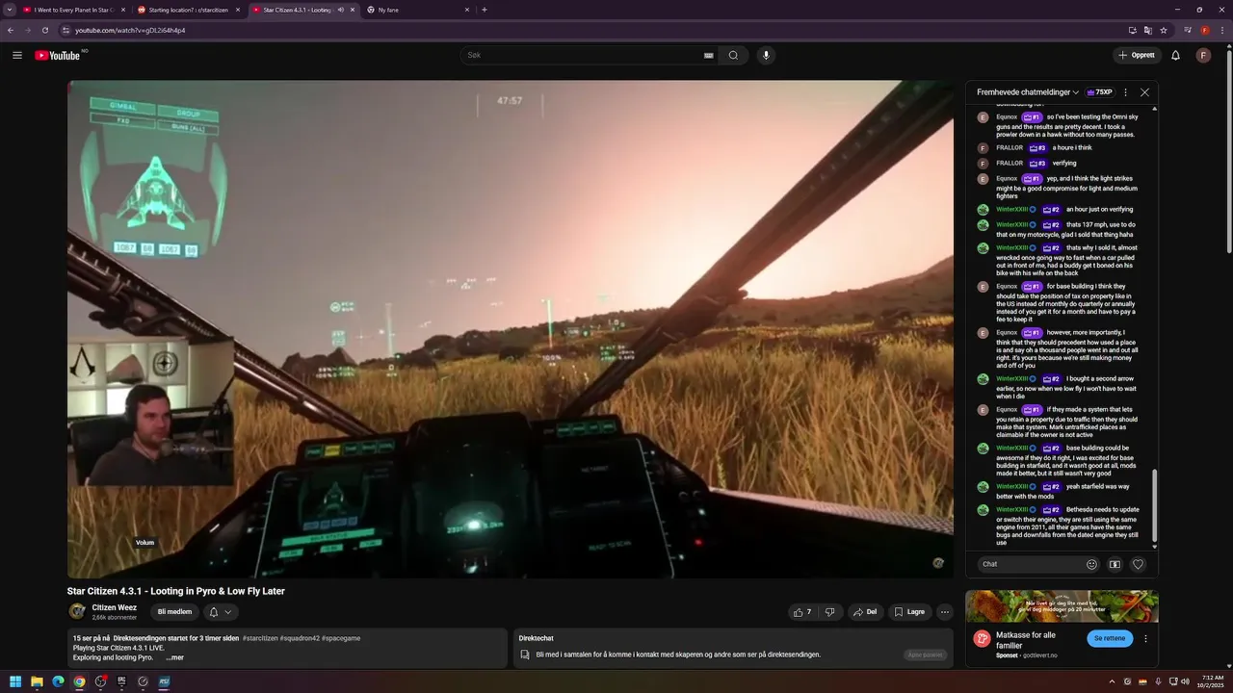The width and height of the screenshot is (1233, 693).
Task: Switch to Chrome in the taskbar
Action: pos(79,681)
